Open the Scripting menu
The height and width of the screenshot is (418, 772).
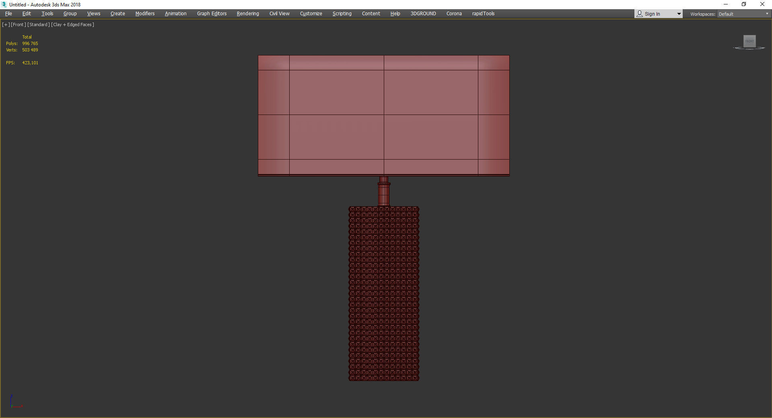(342, 14)
